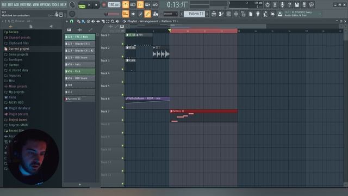Open the Browser view icon

click(243, 14)
